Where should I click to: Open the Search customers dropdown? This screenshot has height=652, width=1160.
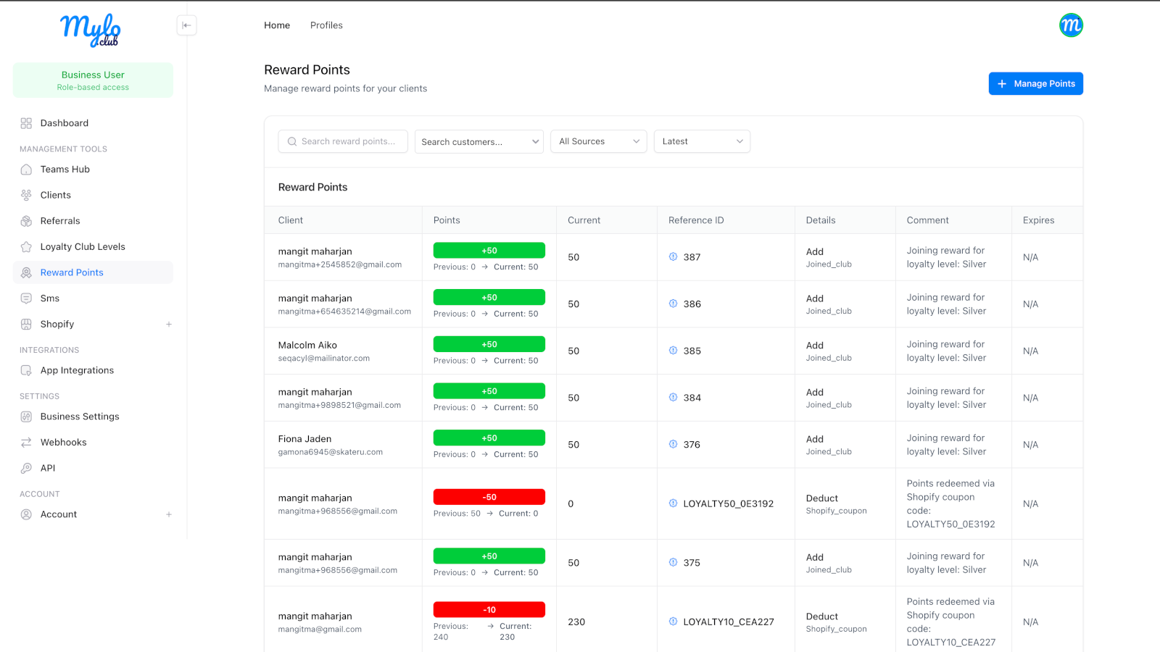[478, 142]
